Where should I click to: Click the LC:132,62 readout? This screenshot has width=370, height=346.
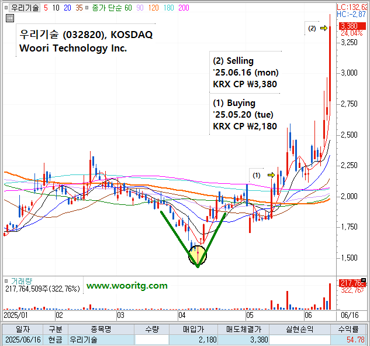click(352, 8)
